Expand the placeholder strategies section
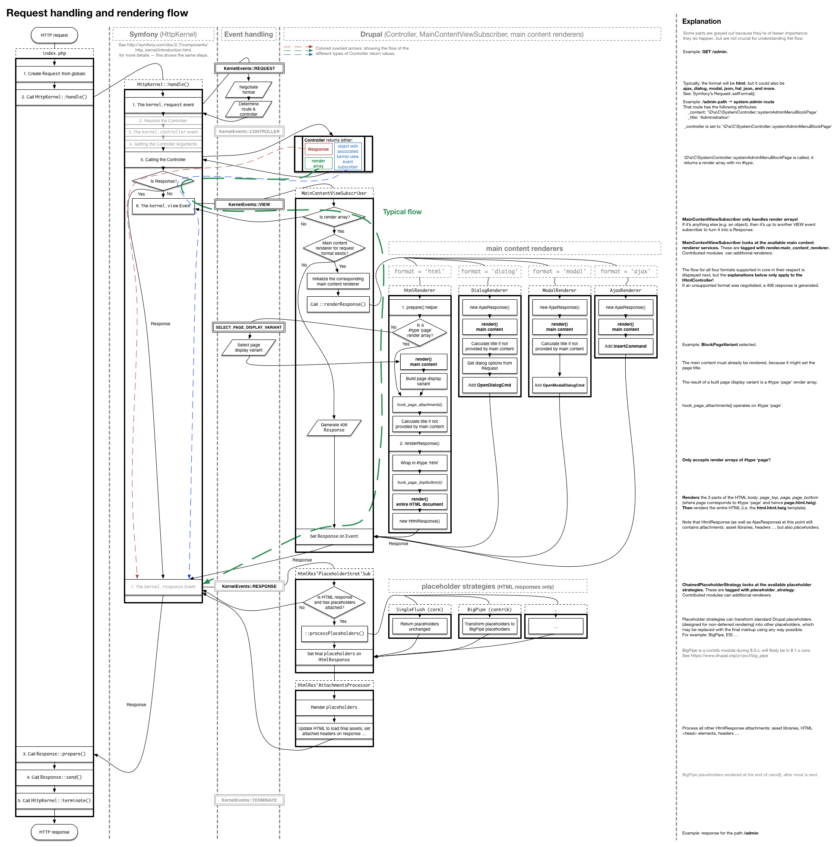This screenshot has height=847, width=836. pos(488,586)
